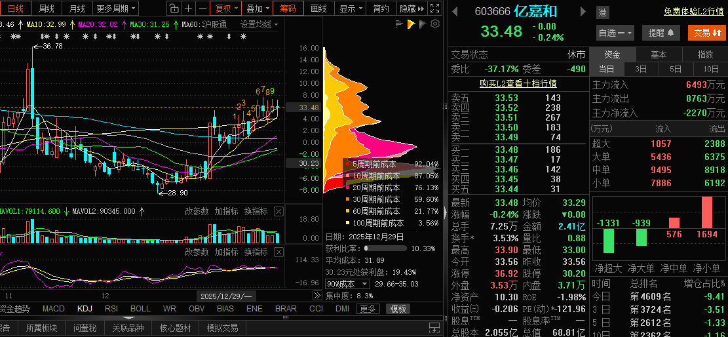This screenshot has width=728, height=337.
Task: Click the lock icon in the chart toolbar
Action: pyautogui.click(x=173, y=8)
